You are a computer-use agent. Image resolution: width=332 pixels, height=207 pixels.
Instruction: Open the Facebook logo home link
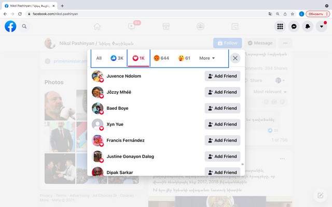pos(10,26)
